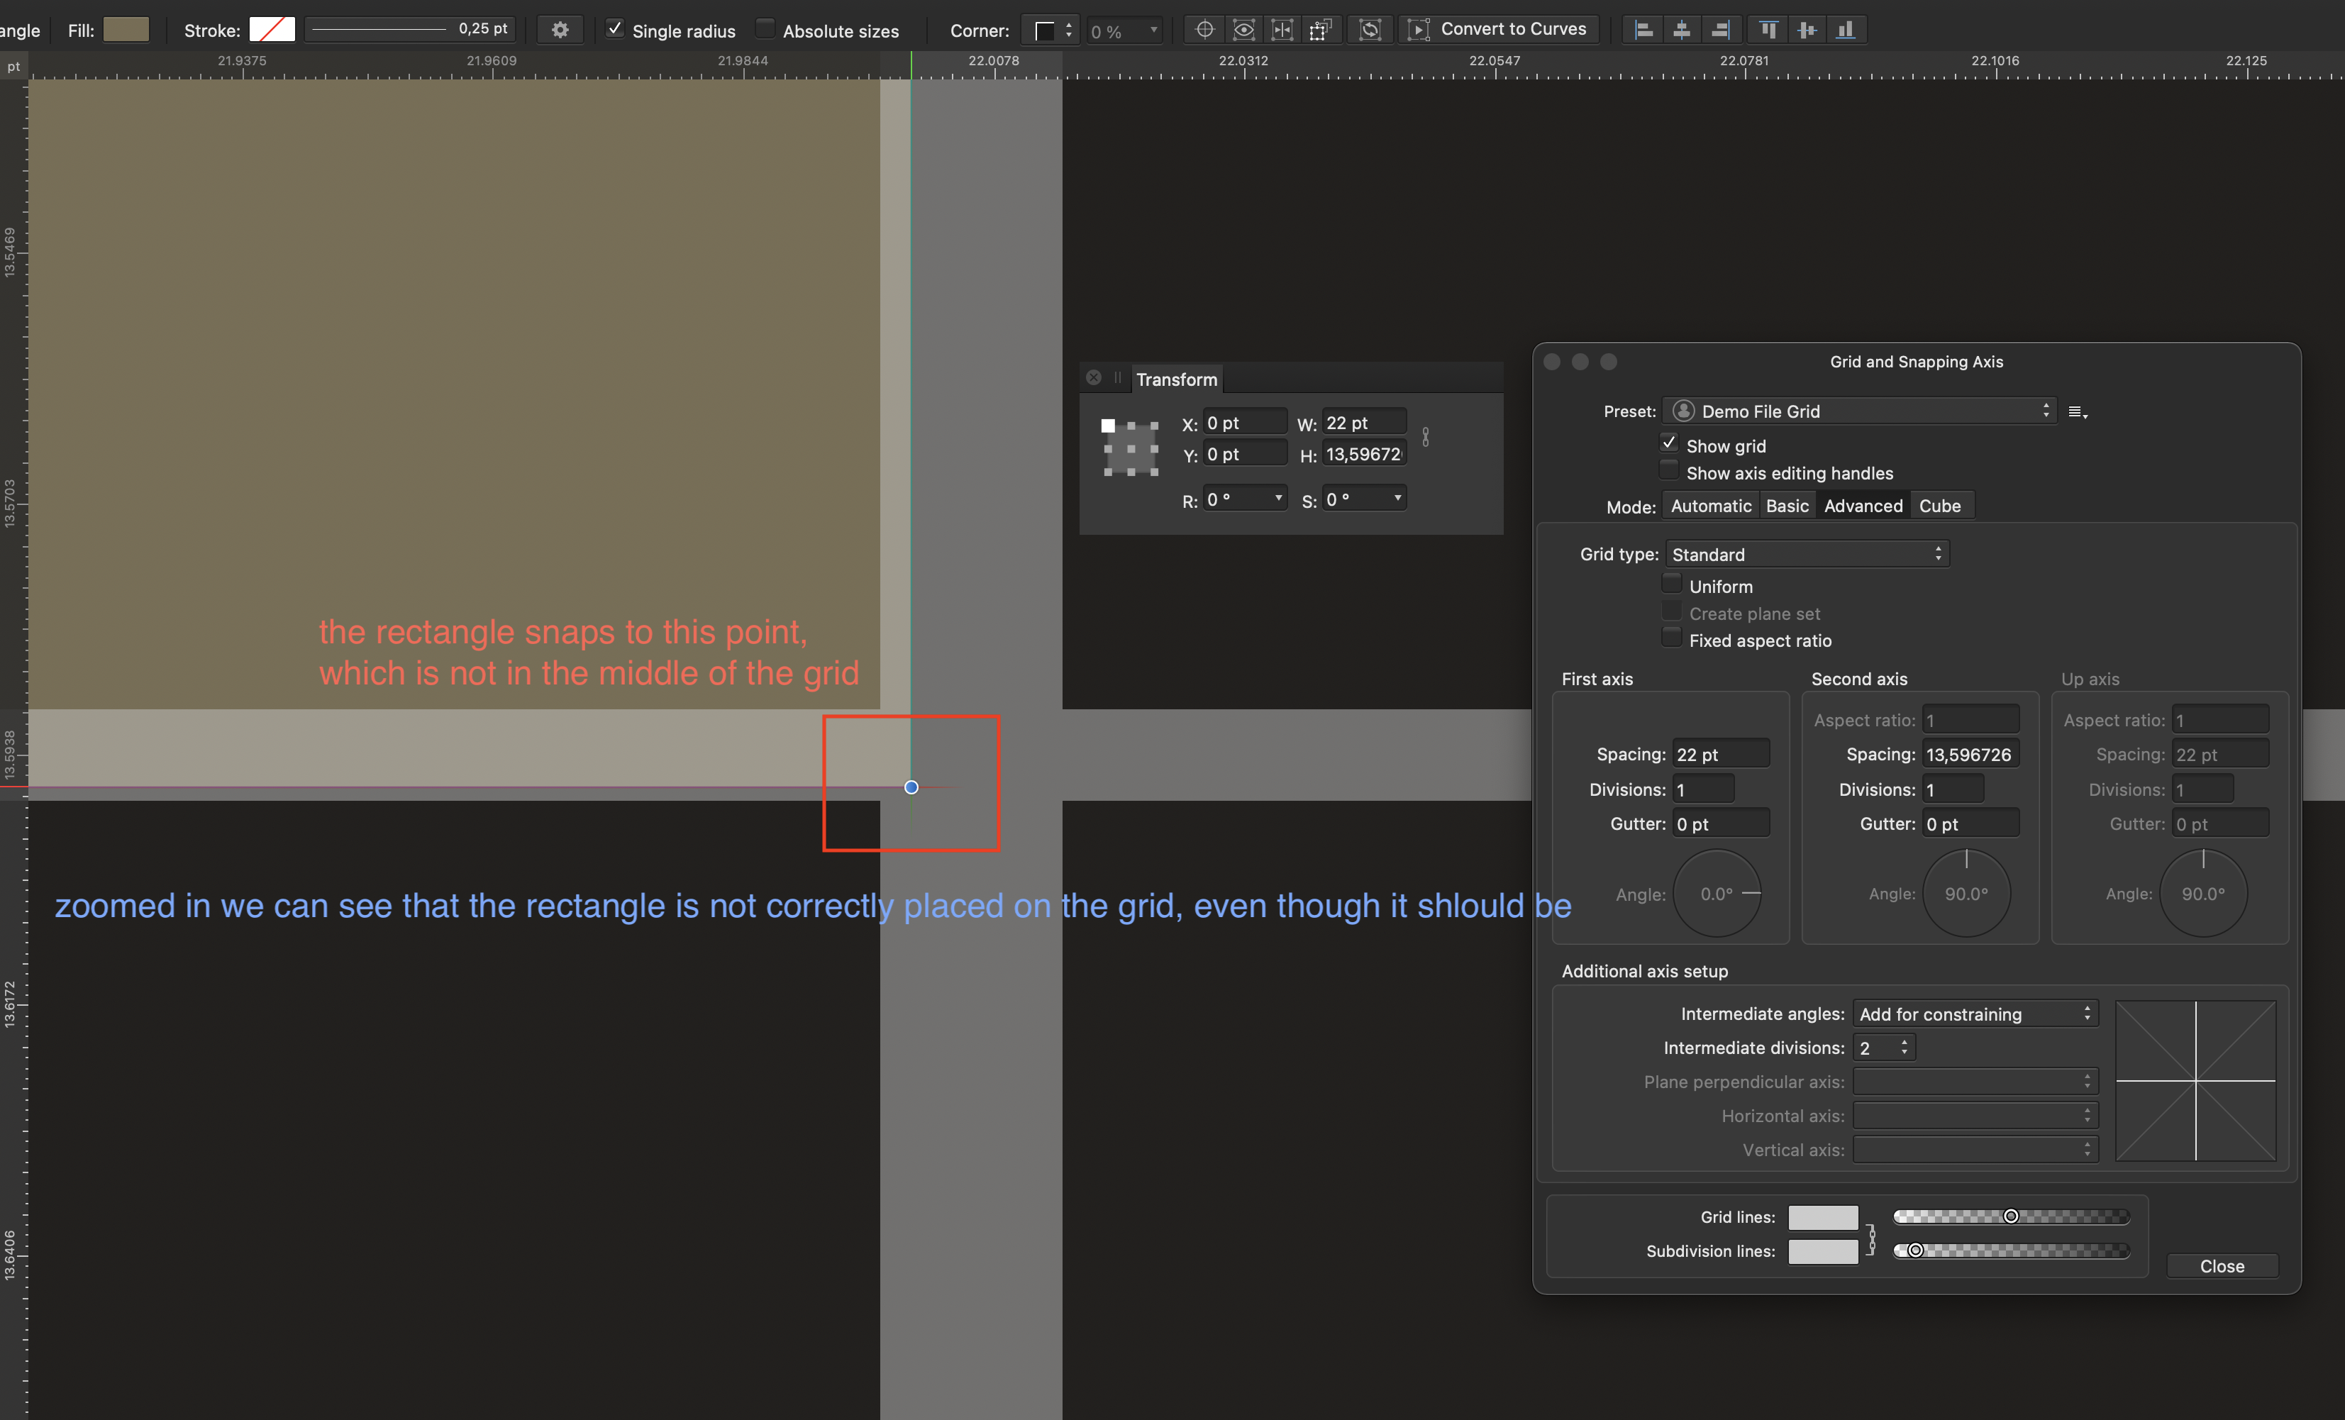Click the Transform H height field

(x=1364, y=454)
